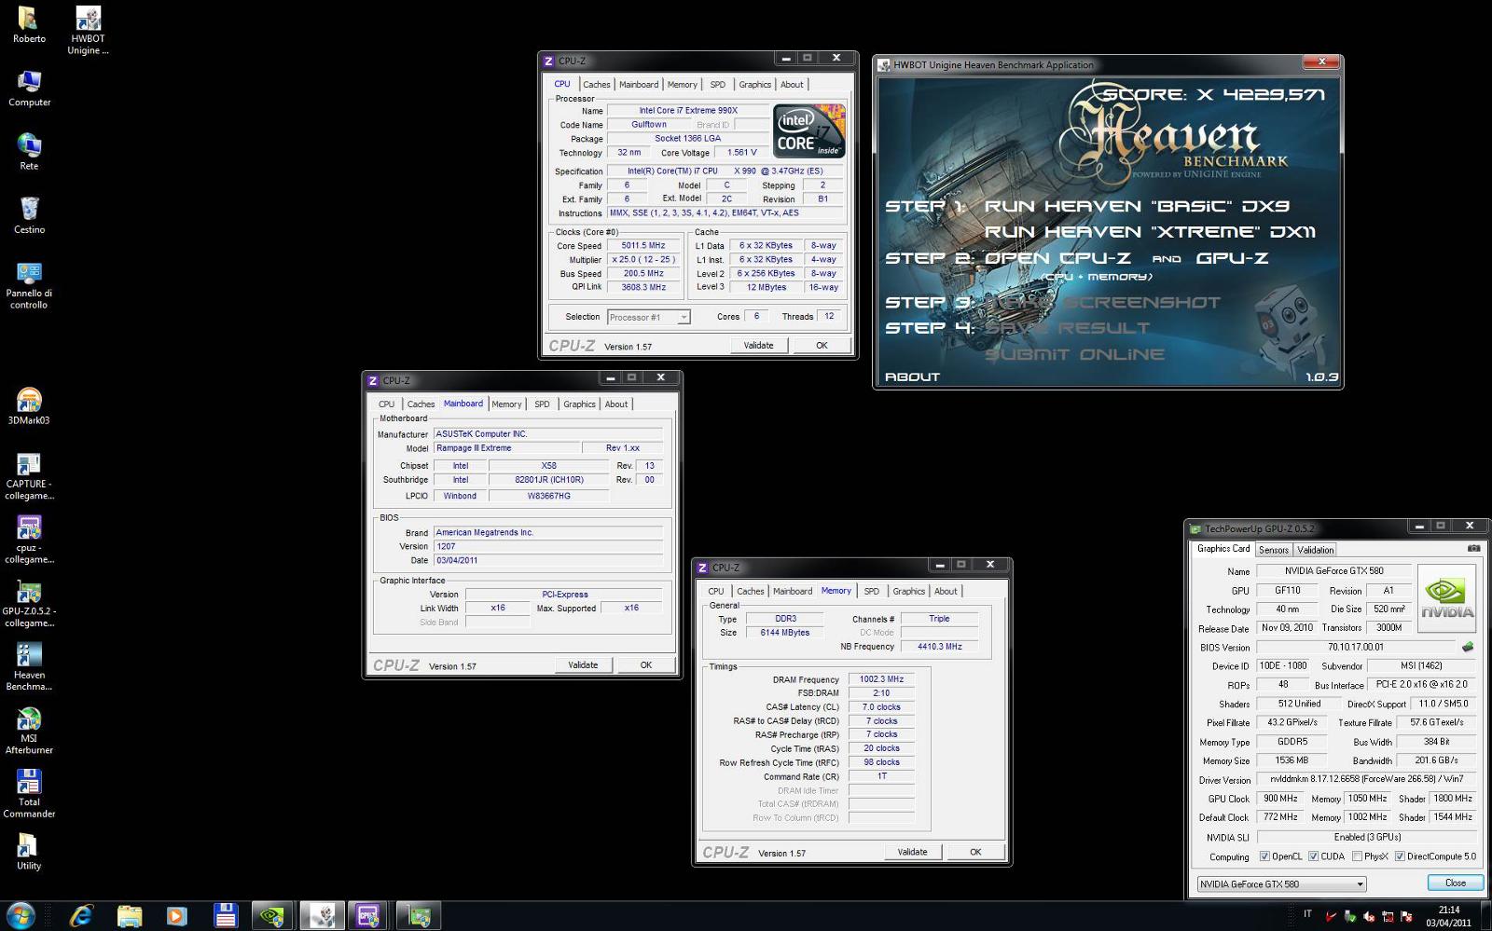The image size is (1492, 931).
Task: Open the Total Commander desktop icon
Action: 29,793
